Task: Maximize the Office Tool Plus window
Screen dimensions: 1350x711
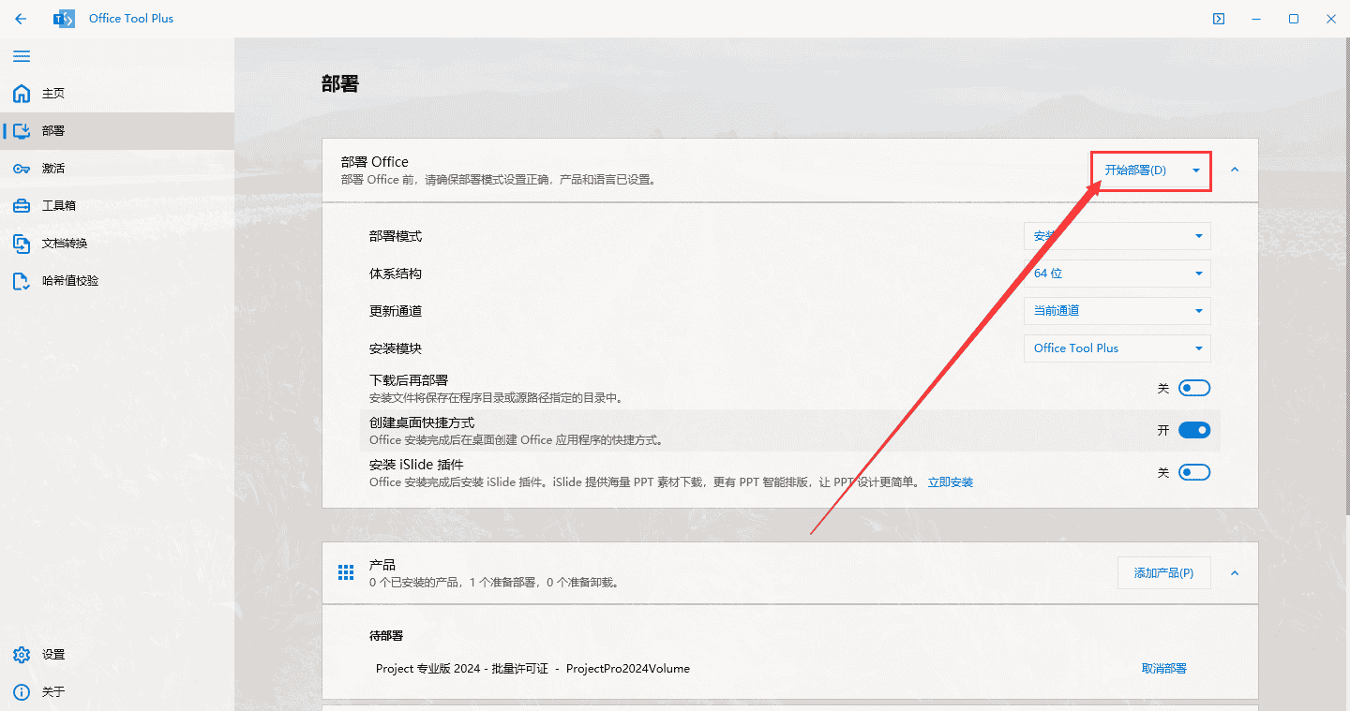Action: 1294,19
